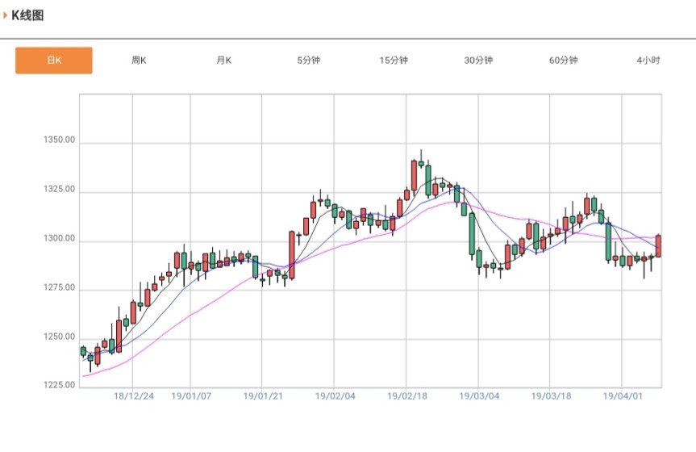Pick the 19/02/18 date marker
This screenshot has height=452, width=696.
click(x=407, y=396)
